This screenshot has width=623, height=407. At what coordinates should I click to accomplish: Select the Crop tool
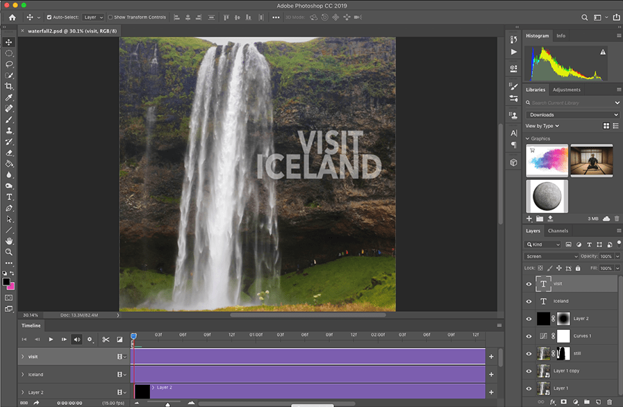click(9, 86)
